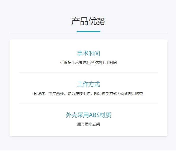The image size is (176, 151).
Task: Click the divider line above 外壳采用ABS材质 section
Action: (88, 103)
